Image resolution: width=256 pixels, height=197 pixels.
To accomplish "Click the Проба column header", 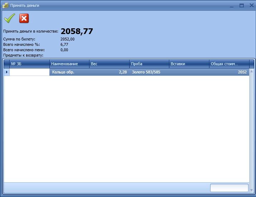I will click(149, 64).
